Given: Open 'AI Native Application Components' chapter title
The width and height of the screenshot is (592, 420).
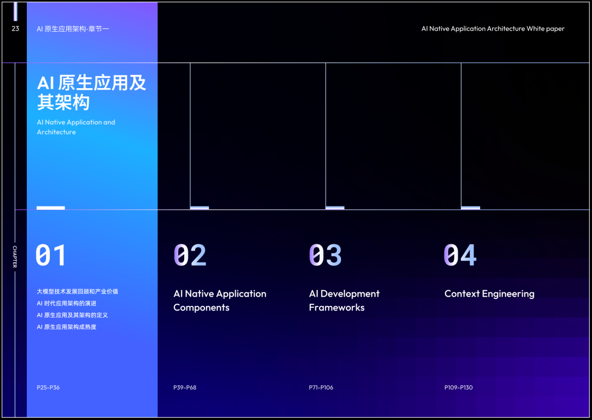Looking at the screenshot, I should click(x=220, y=301).
